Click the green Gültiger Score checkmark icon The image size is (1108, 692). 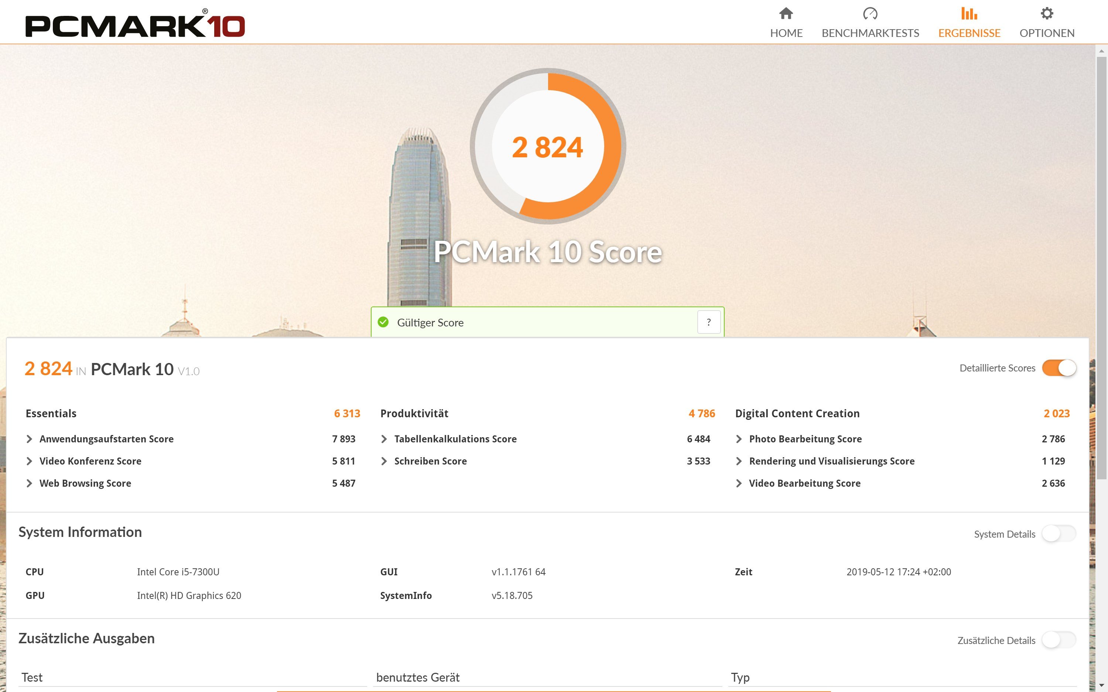tap(383, 322)
